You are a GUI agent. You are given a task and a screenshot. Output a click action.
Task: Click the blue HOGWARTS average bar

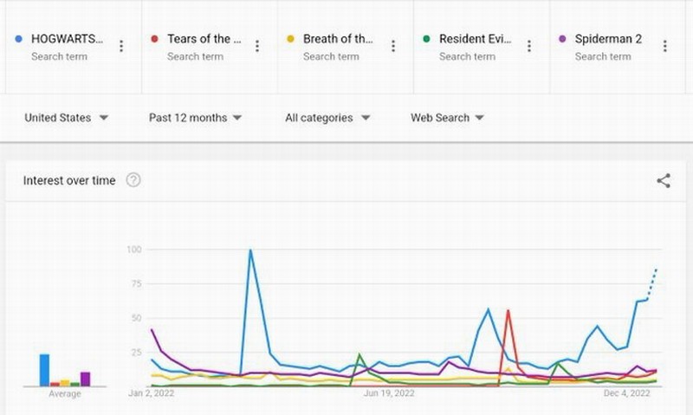pos(44,370)
